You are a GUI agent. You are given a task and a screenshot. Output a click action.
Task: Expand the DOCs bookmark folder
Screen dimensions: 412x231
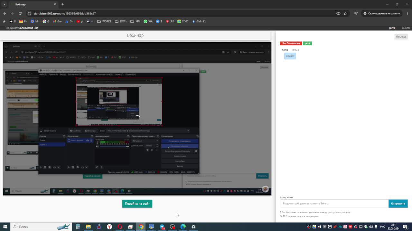tap(121, 21)
